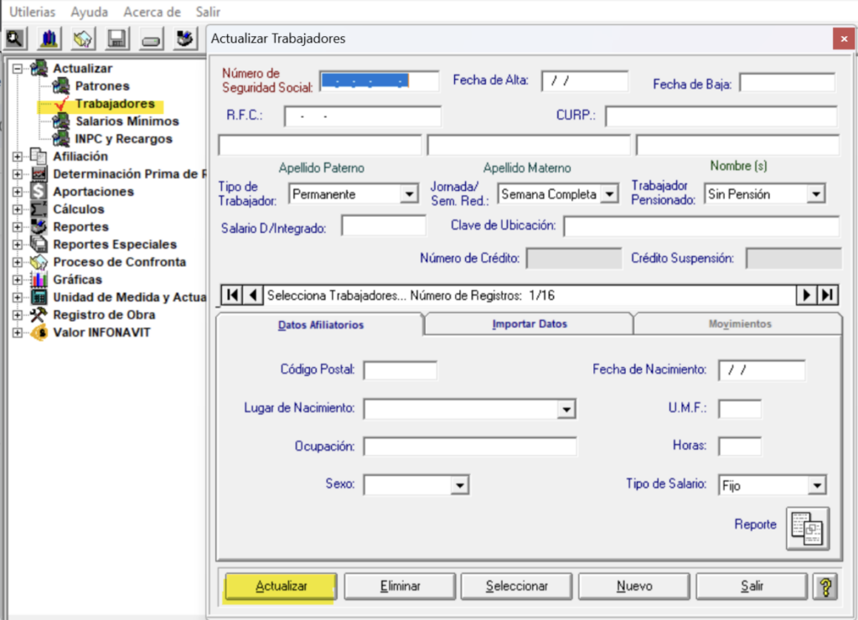Click the open folder toolbar icon

click(83, 39)
